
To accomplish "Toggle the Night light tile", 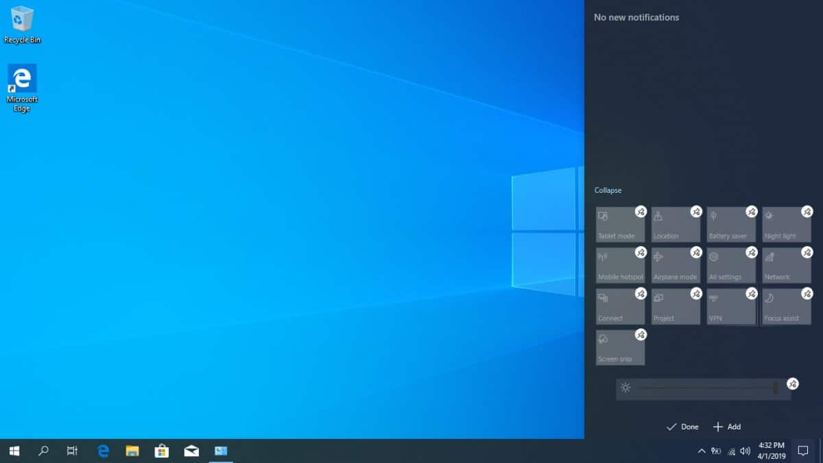I will click(787, 225).
